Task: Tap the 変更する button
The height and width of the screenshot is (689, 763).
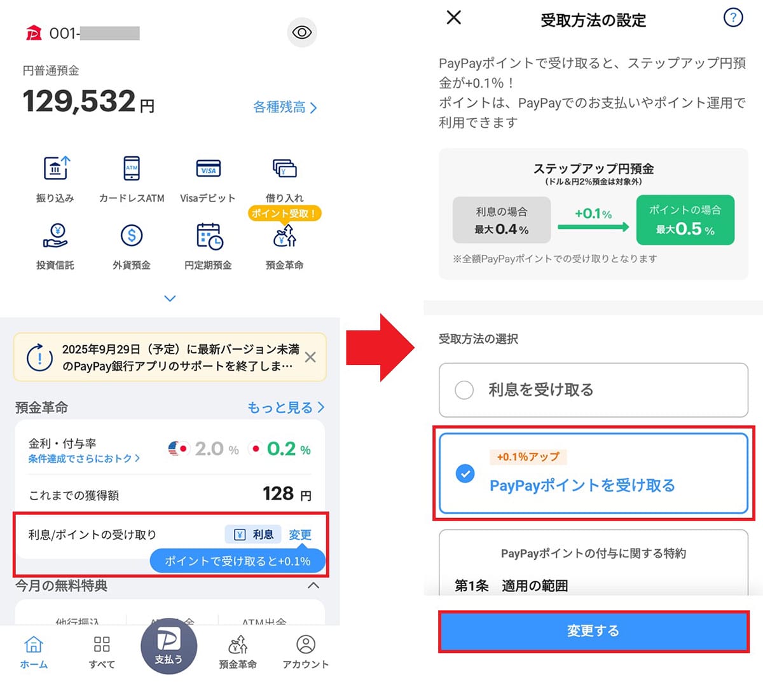Action: click(593, 631)
